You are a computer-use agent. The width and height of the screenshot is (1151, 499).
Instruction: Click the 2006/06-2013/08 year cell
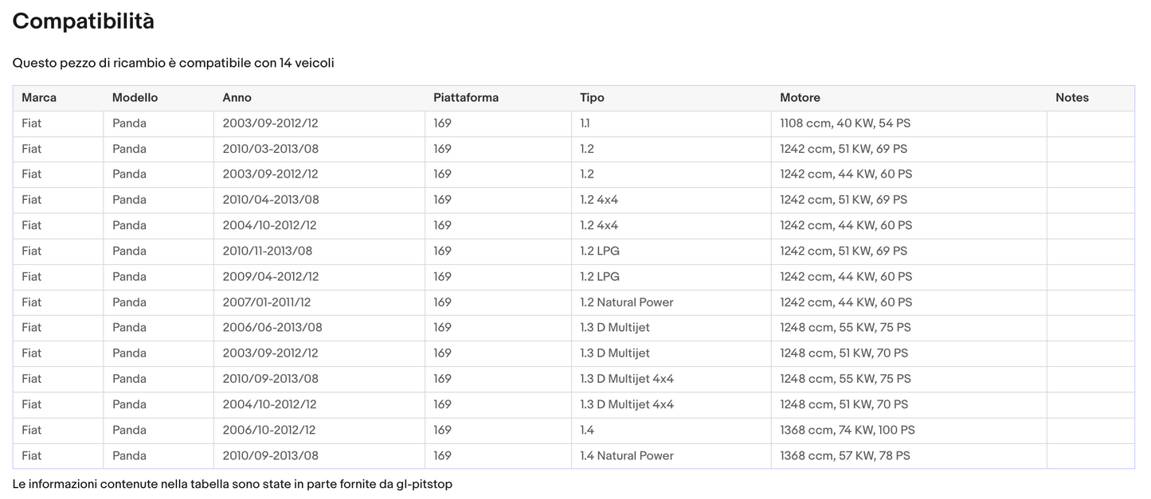pos(272,328)
